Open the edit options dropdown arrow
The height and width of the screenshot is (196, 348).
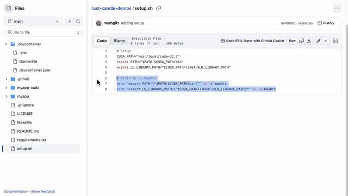[326, 41]
